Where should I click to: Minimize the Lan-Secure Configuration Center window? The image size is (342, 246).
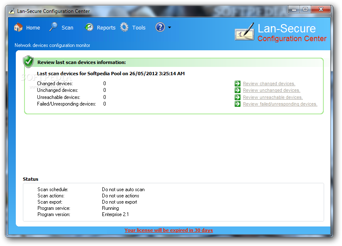coord(294,10)
